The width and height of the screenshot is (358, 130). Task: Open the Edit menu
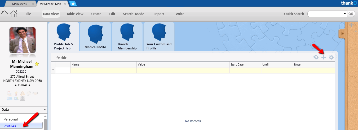point(112,14)
